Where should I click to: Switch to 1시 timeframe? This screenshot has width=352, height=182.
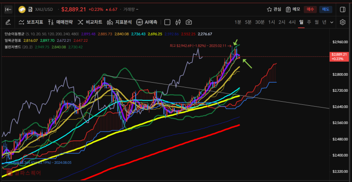click(272, 22)
